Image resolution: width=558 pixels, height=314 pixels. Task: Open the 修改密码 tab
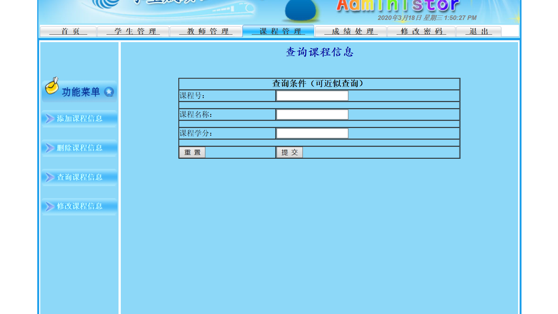click(421, 32)
